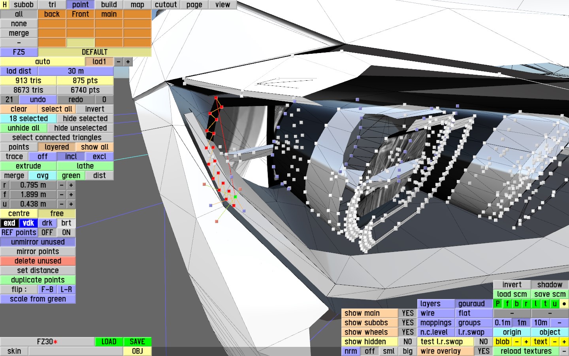Click select connected triangles
Image resolution: width=569 pixels, height=356 pixels.
(x=57, y=138)
